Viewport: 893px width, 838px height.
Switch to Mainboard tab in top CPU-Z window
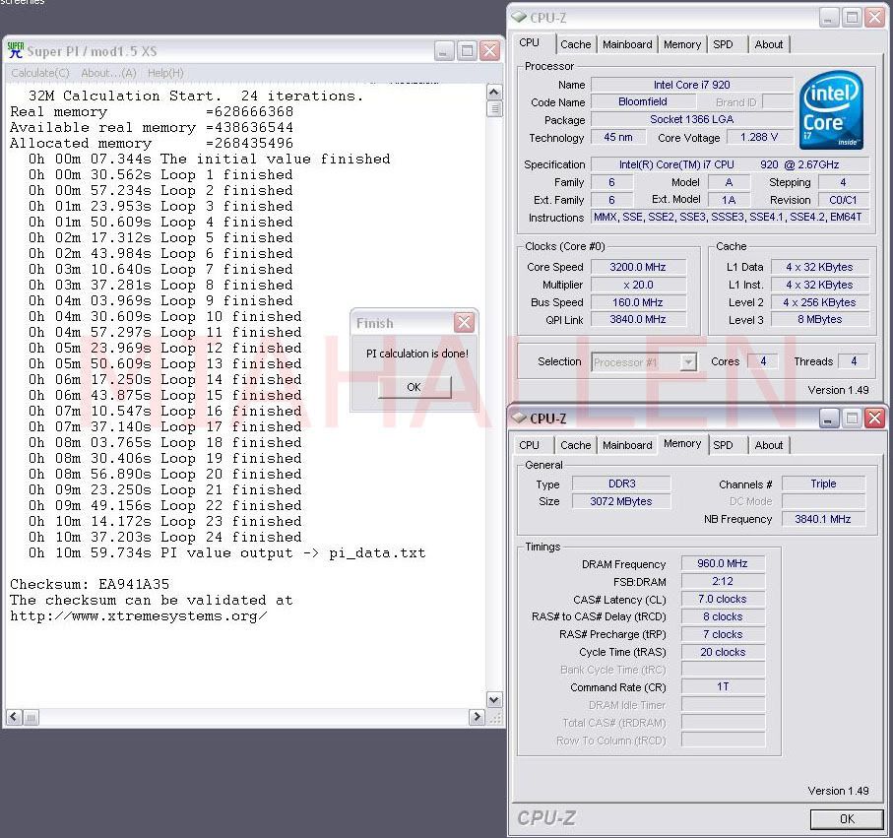[627, 44]
